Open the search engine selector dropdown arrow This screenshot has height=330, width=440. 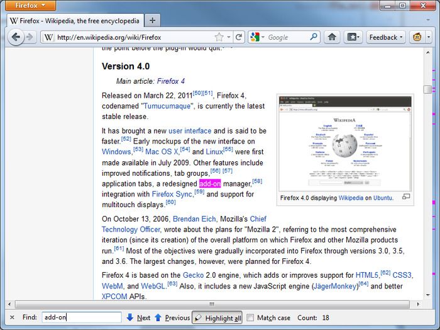[263, 37]
